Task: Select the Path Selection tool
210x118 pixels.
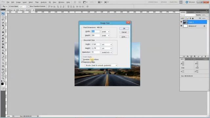Action: tap(3, 63)
